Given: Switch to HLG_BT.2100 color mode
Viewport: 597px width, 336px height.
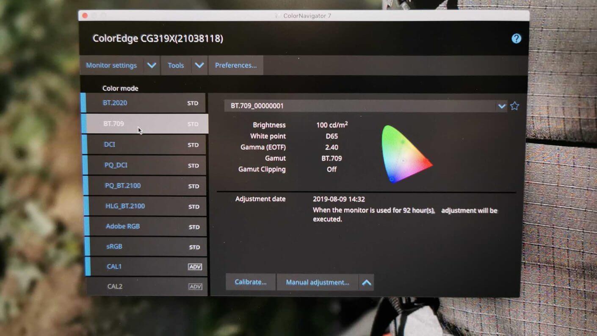Looking at the screenshot, I should pos(145,206).
